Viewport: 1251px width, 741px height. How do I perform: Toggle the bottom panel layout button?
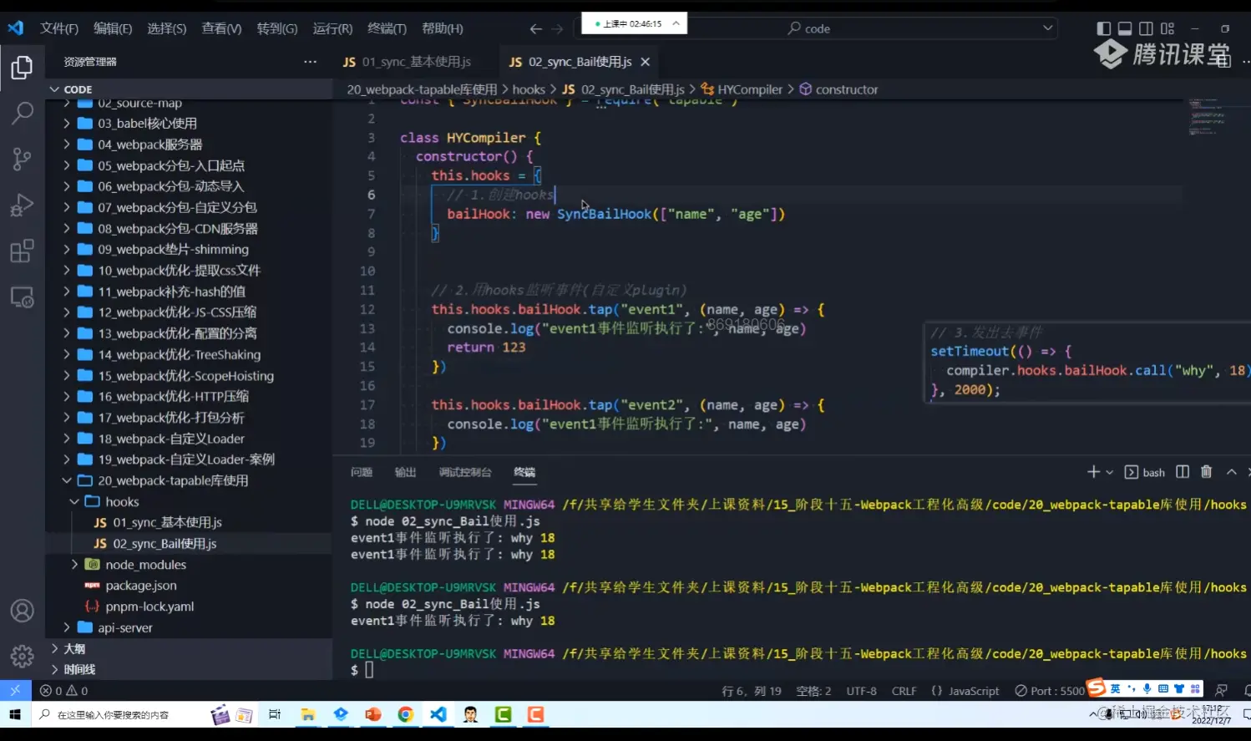[1125, 28]
